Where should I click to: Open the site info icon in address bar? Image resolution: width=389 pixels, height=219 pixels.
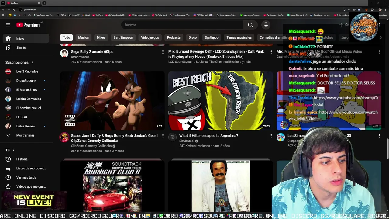point(21,9)
